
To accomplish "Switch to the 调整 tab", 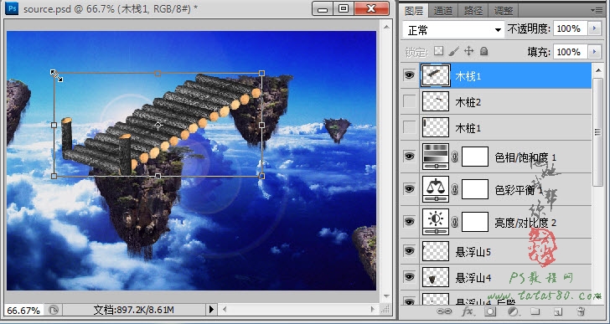I will tap(504, 11).
